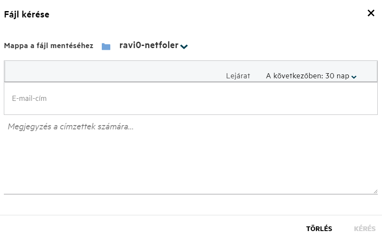The width and height of the screenshot is (382, 240).
Task: Click the 'Fájl kérése' dialog title
Action: [26, 14]
